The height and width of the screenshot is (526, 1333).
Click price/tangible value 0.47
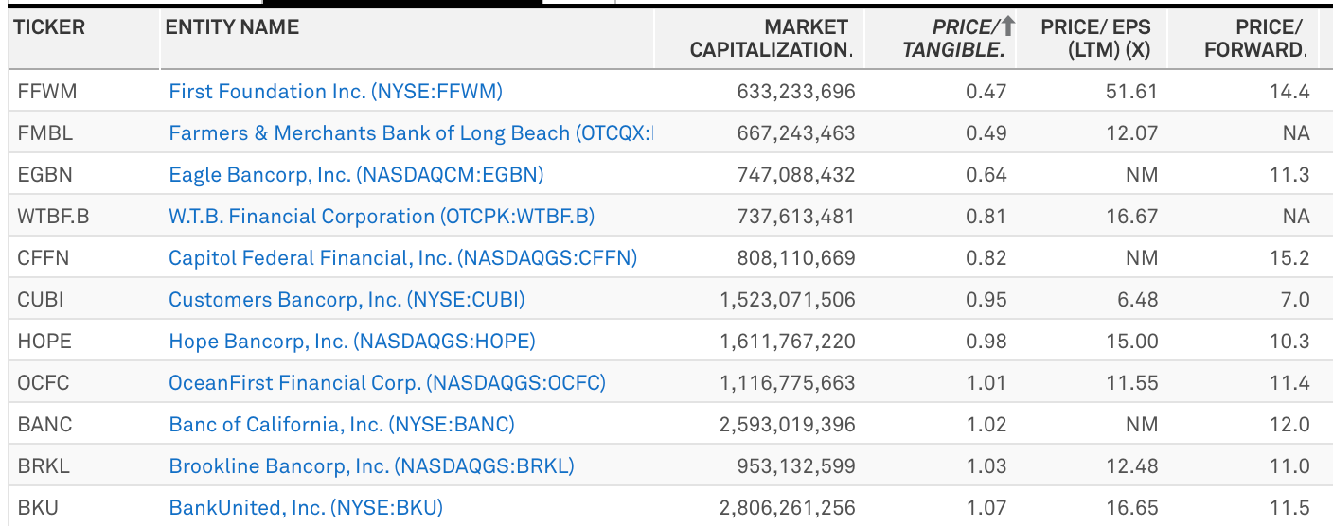(x=986, y=92)
